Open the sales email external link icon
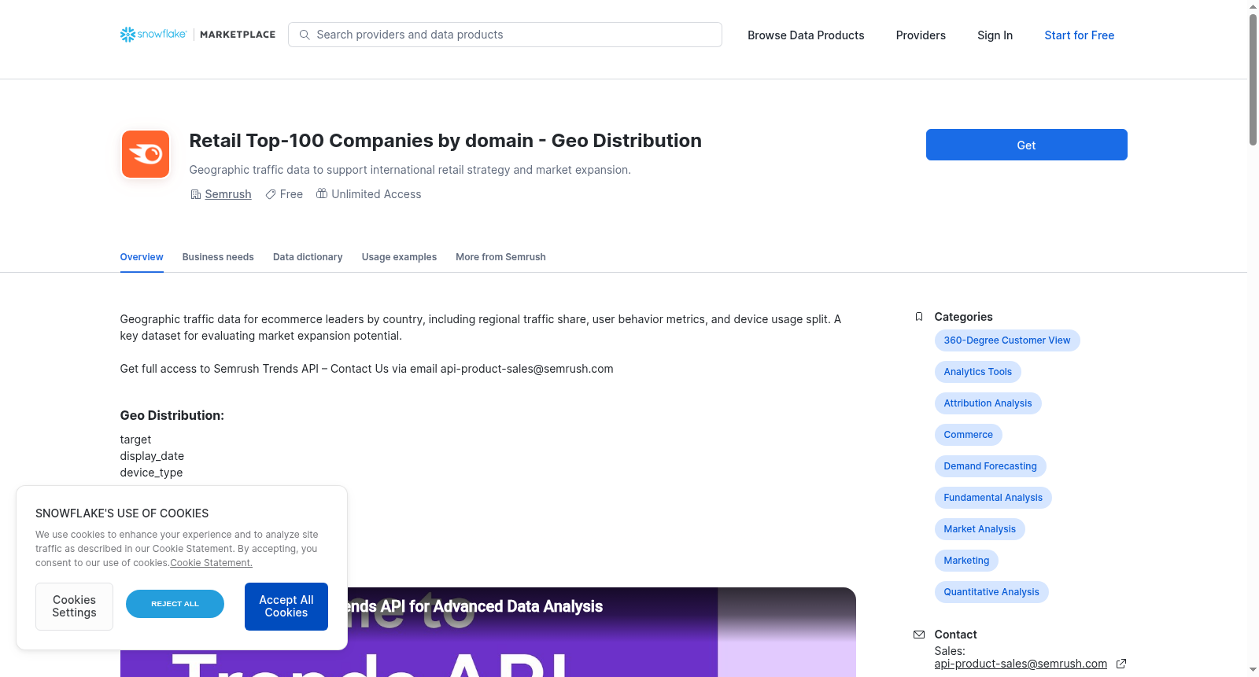Image resolution: width=1259 pixels, height=677 pixels. click(1121, 664)
